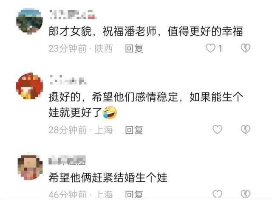Select the 郎才女貌 comment text
The width and height of the screenshot is (272, 202).
click(x=146, y=31)
